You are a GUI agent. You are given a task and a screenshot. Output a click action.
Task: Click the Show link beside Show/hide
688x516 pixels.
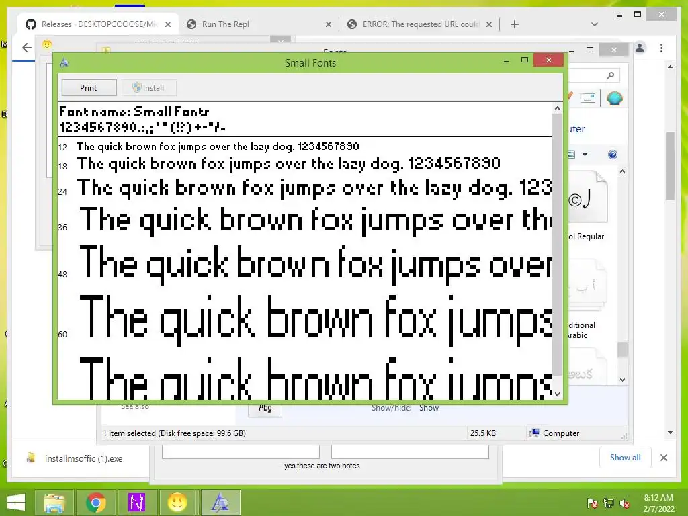429,408
